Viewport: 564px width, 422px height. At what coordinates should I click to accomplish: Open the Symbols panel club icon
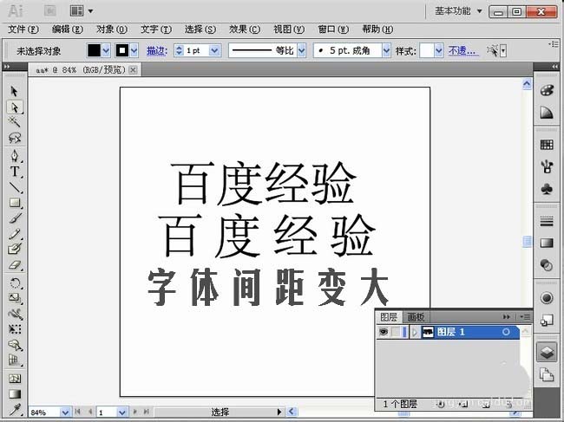(x=547, y=189)
